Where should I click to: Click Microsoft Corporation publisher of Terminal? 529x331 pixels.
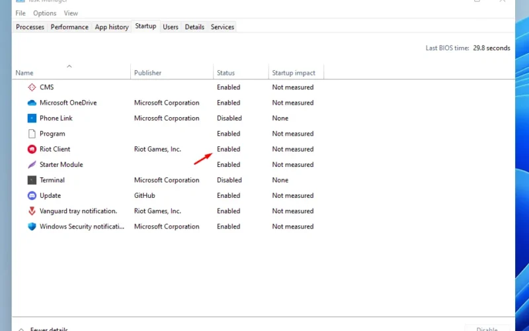(167, 180)
